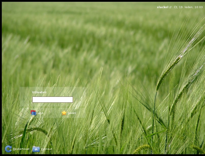Viewport: 205px width, 156px height.
Task: Click the Uživatel username input field
Action: (53, 100)
